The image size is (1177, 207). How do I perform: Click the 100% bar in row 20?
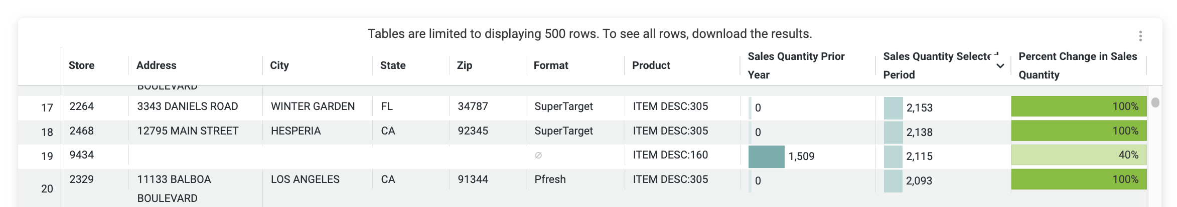1079,179
